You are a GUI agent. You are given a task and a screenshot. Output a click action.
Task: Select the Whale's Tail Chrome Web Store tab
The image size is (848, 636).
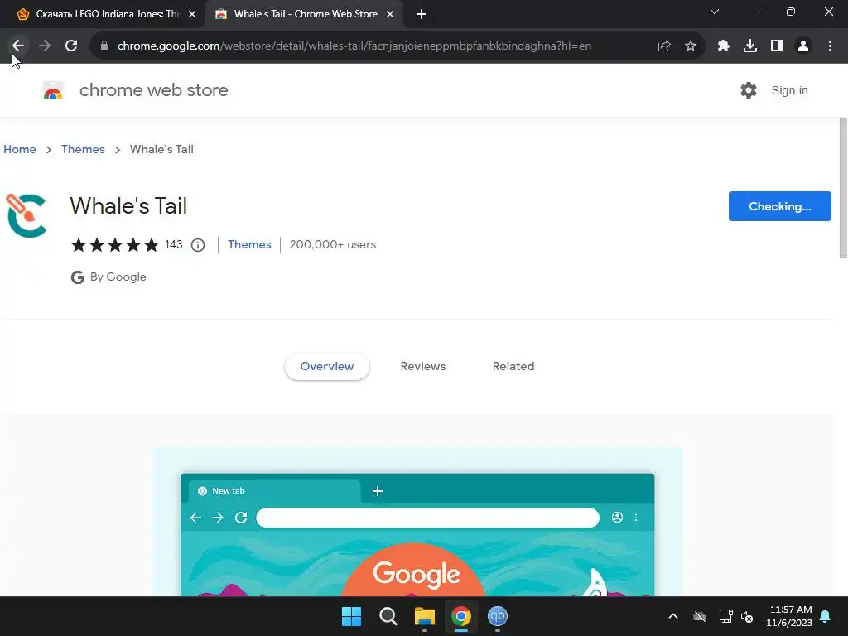tap(305, 14)
